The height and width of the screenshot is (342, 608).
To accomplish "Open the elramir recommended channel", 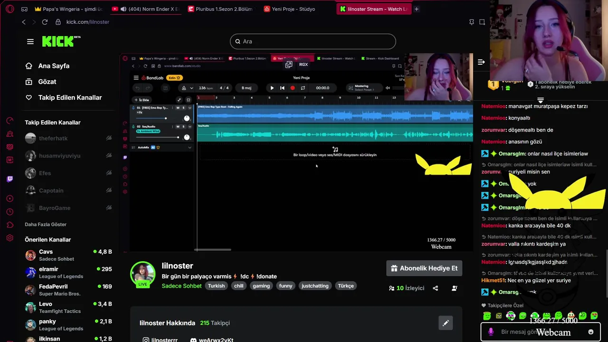I will [68, 273].
